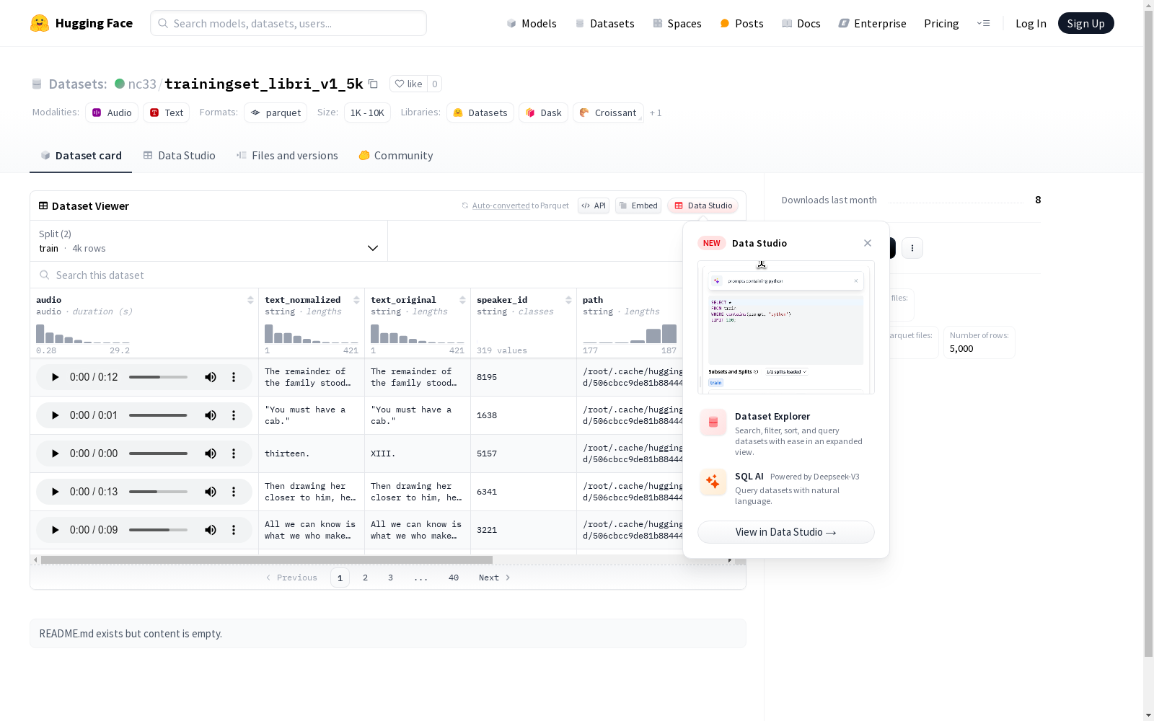Filter by Audio modality tag
Screen dimensions: 1154x721
pos(112,112)
